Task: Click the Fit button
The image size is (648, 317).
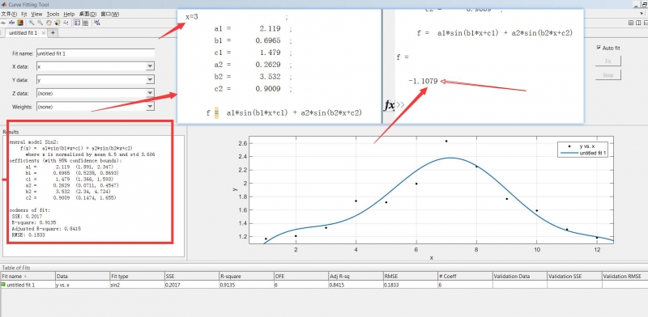Action: [x=608, y=61]
